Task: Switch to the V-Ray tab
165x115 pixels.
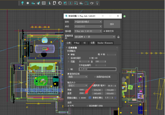Action: click(x=77, y=43)
